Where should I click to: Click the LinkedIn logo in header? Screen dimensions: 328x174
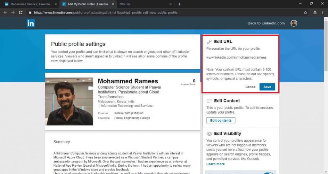point(30,23)
